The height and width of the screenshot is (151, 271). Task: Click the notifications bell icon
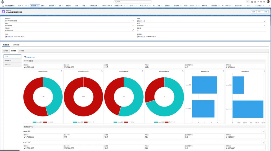pos(264,2)
